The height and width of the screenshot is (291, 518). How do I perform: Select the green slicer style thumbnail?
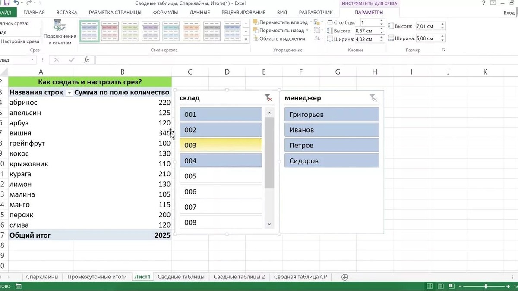coord(130,31)
